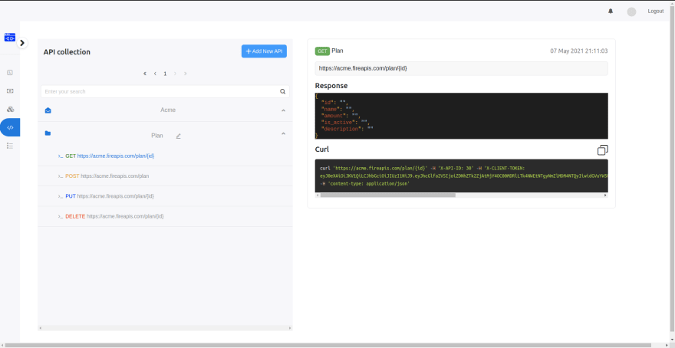Viewport: 675px width, 348px height.
Task: Collapse the Plan folder chevron
Action: pyautogui.click(x=283, y=134)
